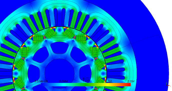The height and width of the screenshot is (91, 172).
Task: Select the yellow band on the legend bar
Action: [x=110, y=84]
